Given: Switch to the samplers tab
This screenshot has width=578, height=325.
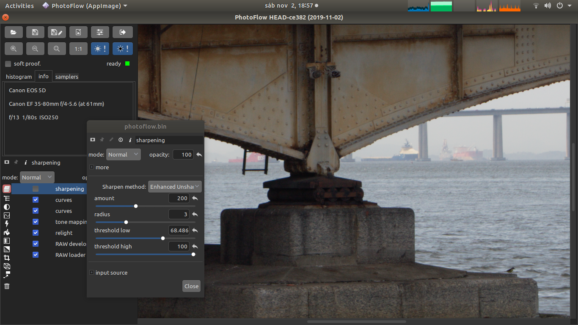Looking at the screenshot, I should click(67, 77).
